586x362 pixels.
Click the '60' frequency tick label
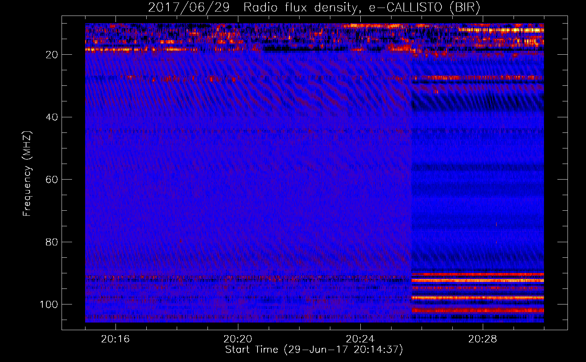click(x=52, y=180)
